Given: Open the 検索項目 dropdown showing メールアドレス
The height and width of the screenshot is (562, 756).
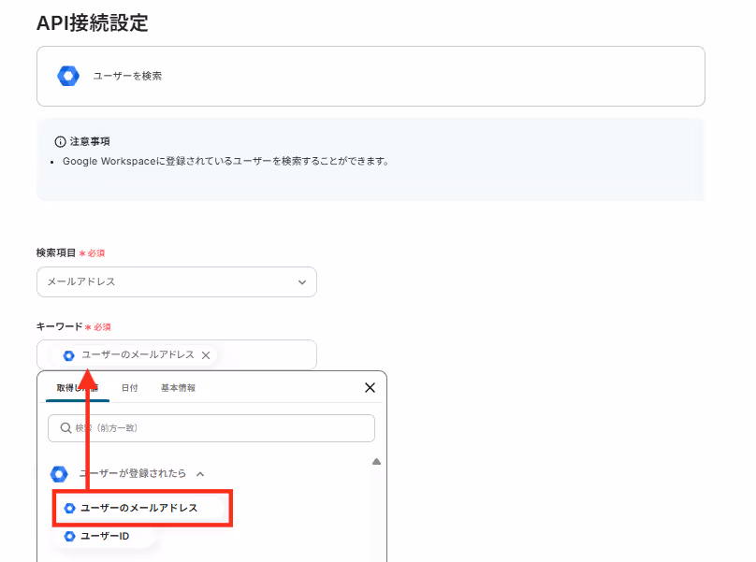Looking at the screenshot, I should click(177, 282).
